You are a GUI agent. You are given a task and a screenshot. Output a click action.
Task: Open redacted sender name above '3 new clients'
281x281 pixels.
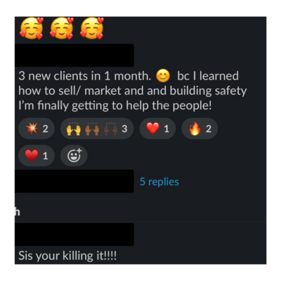[x=74, y=55]
